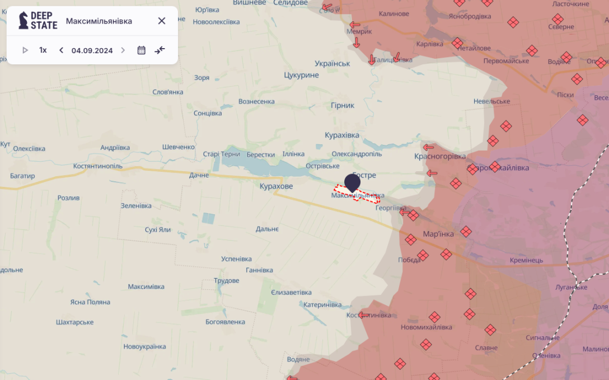Click the Українськ town label
The height and width of the screenshot is (380, 609).
[332, 63]
